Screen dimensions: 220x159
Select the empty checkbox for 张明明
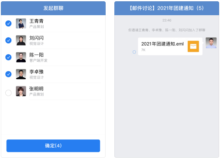click(x=8, y=93)
